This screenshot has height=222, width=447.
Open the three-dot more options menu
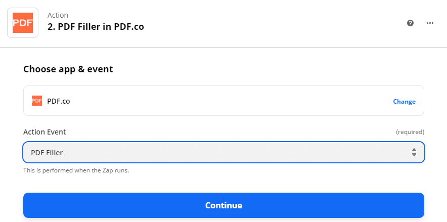pyautogui.click(x=430, y=23)
